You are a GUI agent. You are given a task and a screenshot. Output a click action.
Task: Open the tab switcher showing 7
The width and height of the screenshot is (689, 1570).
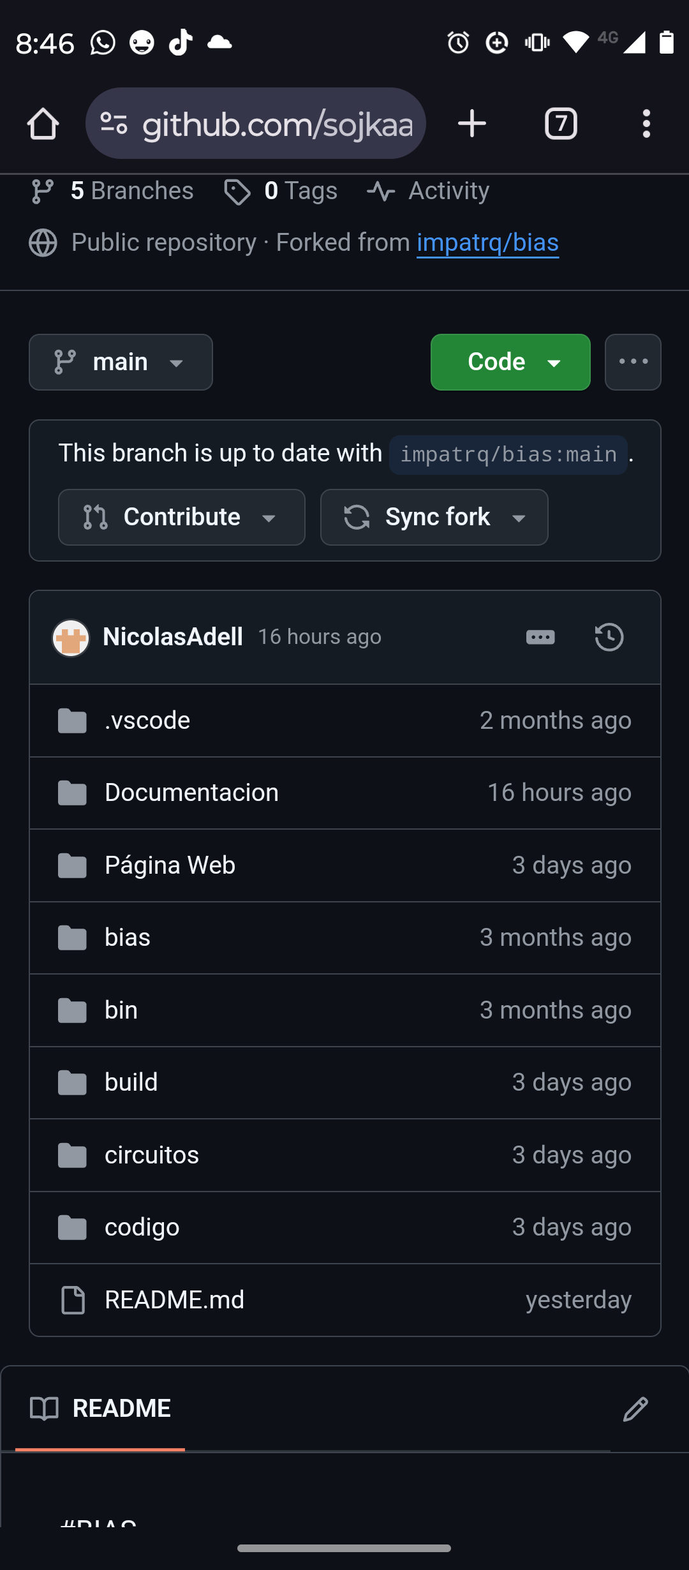561,123
